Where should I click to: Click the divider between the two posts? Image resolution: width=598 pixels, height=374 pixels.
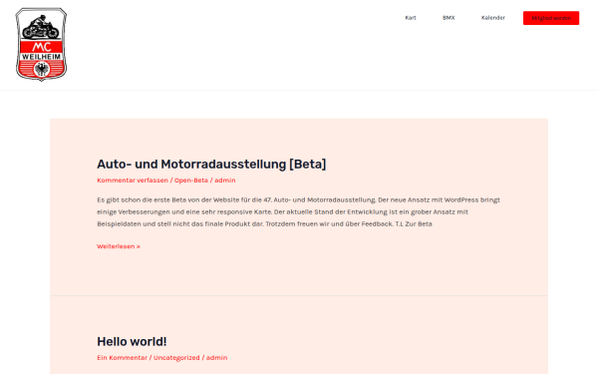tap(299, 295)
